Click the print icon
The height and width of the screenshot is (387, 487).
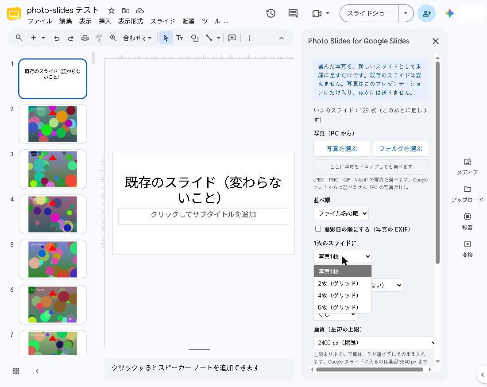(85, 38)
